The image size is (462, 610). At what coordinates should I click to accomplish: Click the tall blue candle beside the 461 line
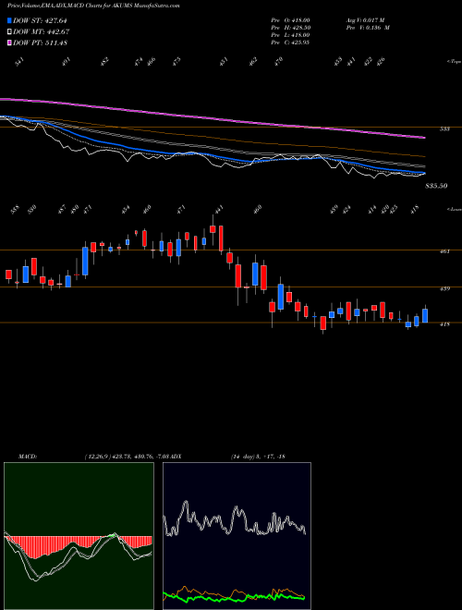[x=85, y=261]
